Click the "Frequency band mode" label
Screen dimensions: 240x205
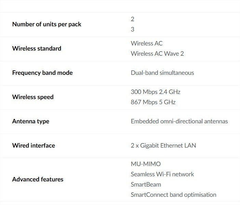point(42,73)
